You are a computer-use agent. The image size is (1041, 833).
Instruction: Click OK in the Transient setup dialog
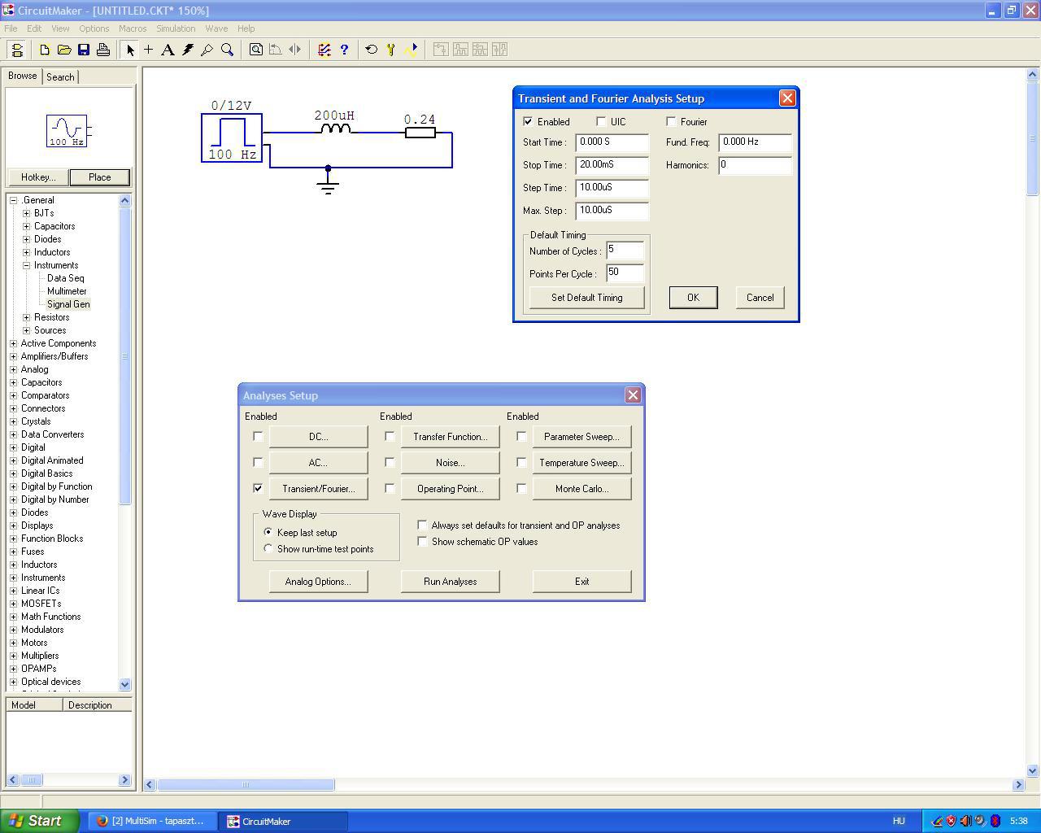(x=694, y=298)
